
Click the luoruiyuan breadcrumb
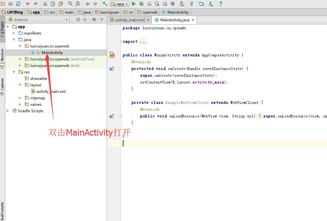pos(107,12)
